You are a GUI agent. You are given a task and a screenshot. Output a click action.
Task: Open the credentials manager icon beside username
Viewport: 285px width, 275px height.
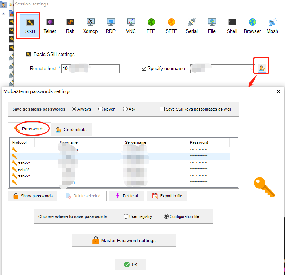[262, 69]
